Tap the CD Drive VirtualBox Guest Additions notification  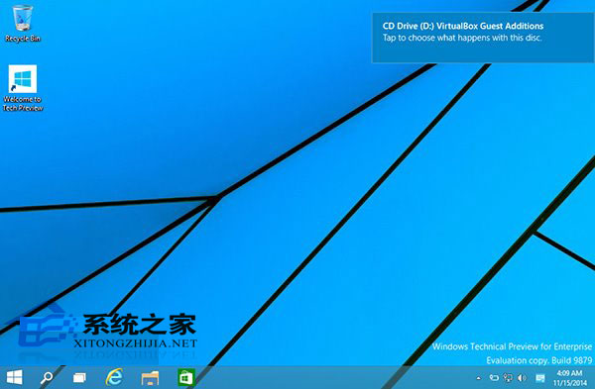(x=483, y=38)
